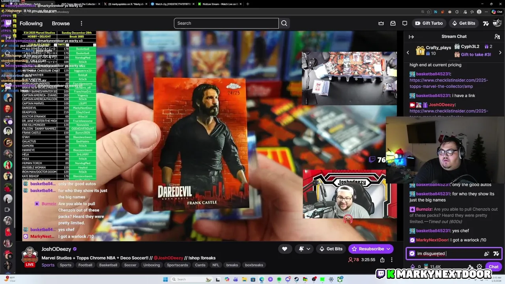Image resolution: width=505 pixels, height=284 pixels.
Task: Select the NFL tag
Action: [216, 265]
